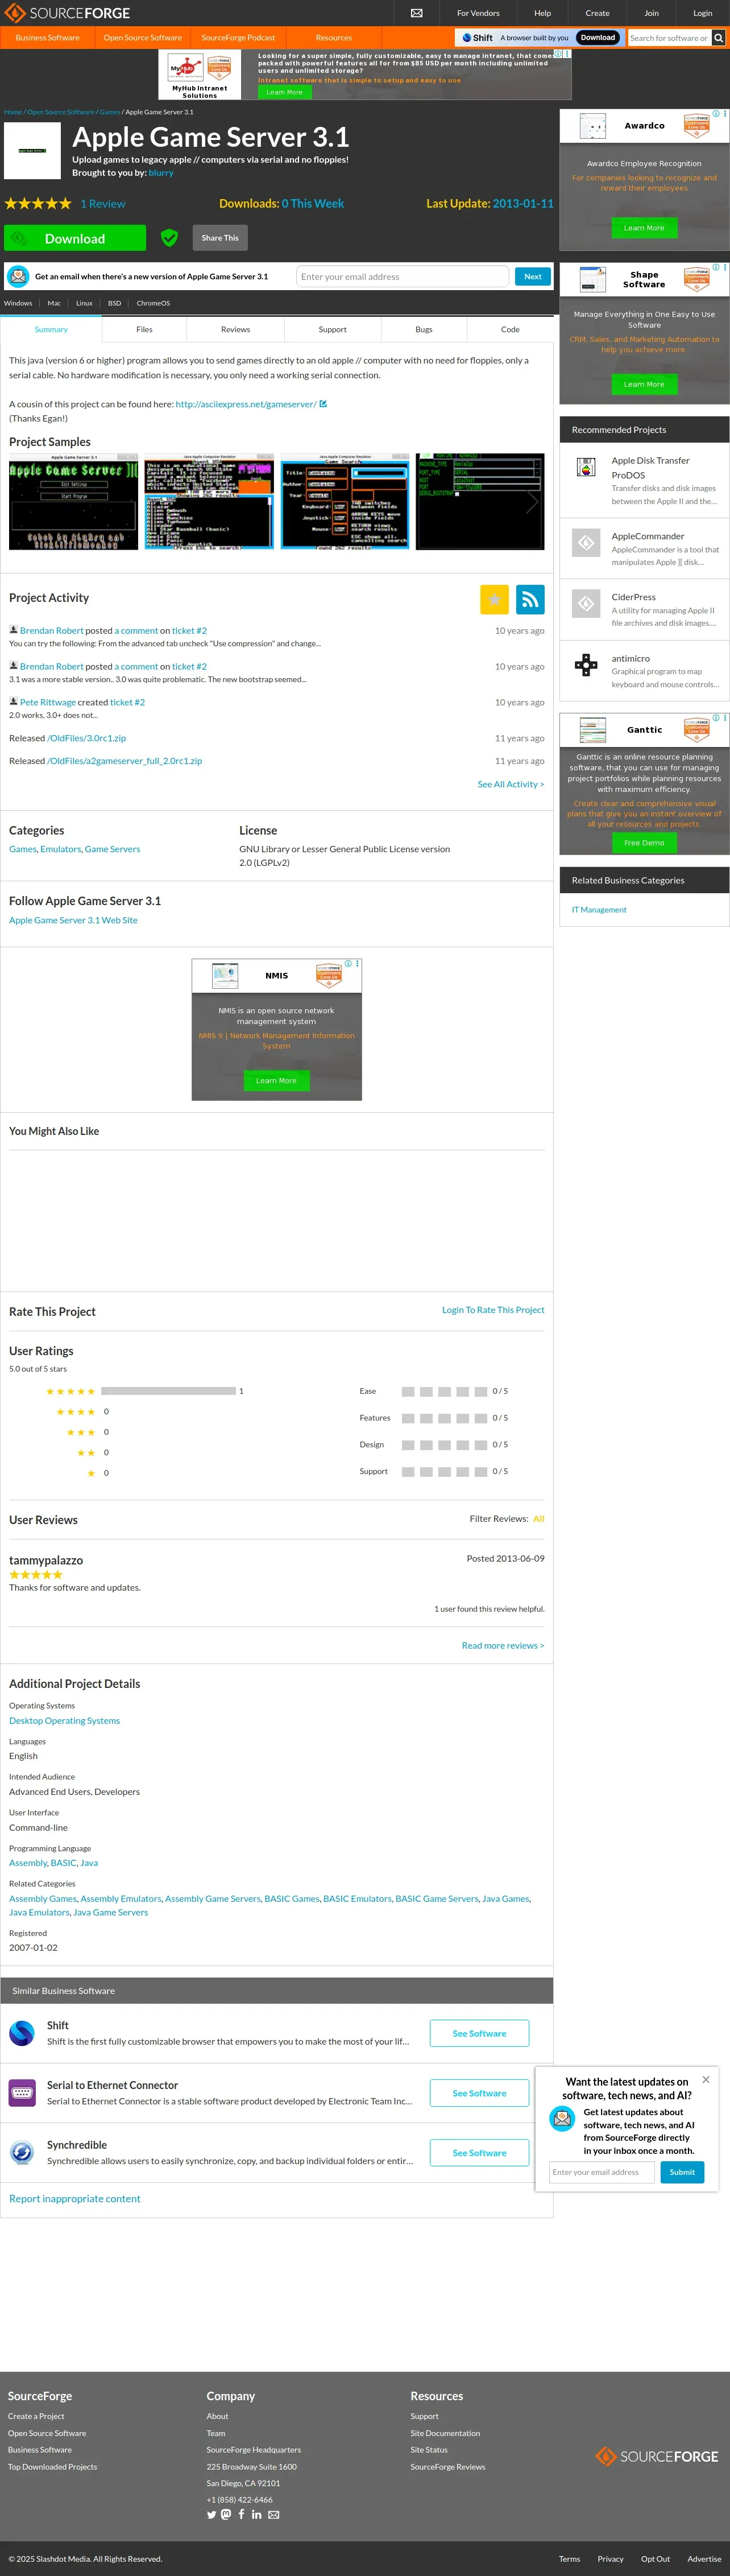This screenshot has width=730, height=2576.
Task: Click the Ease rating bar
Action: [x=445, y=1391]
